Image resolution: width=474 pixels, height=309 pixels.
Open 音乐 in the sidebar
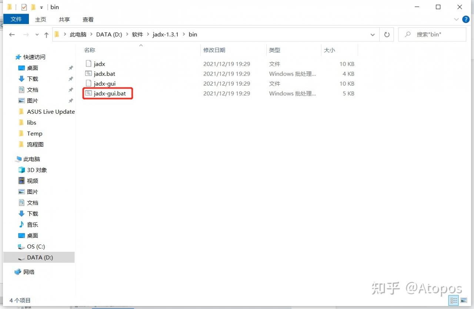(x=33, y=224)
